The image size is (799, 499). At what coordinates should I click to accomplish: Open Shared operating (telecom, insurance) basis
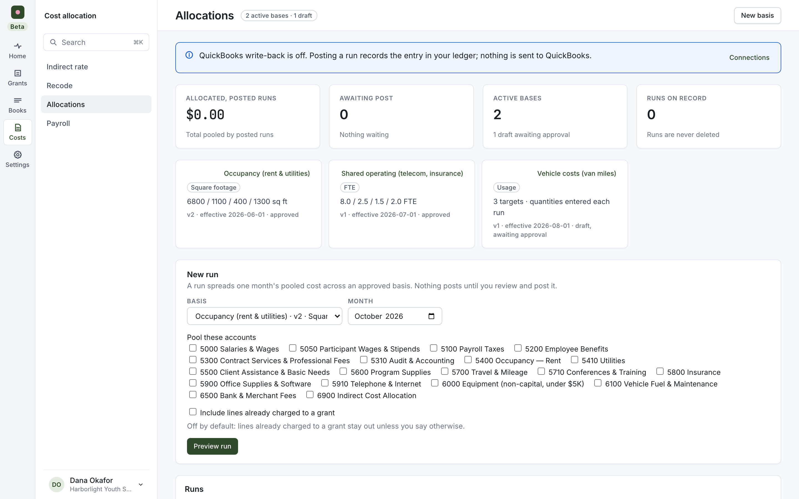(402, 173)
